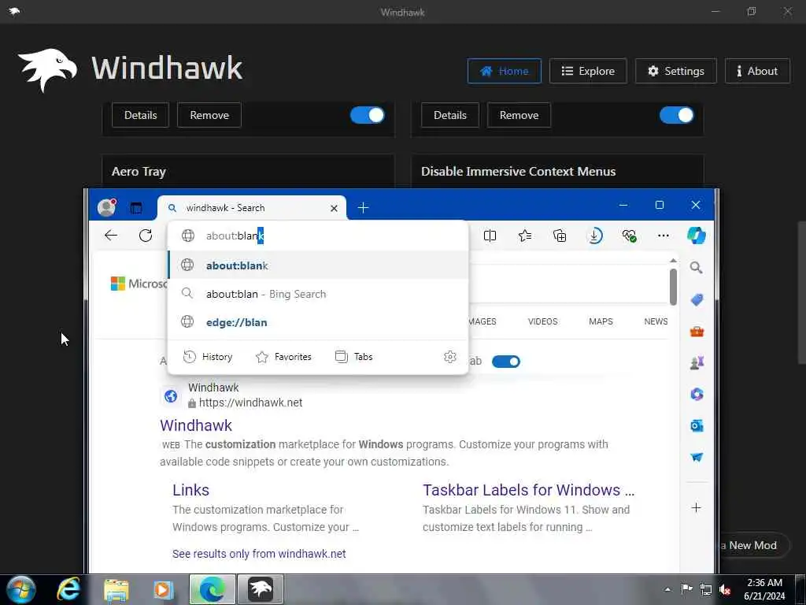Screen dimensions: 806x605
Task: Click in the Edge address bar field
Action: (x=318, y=236)
